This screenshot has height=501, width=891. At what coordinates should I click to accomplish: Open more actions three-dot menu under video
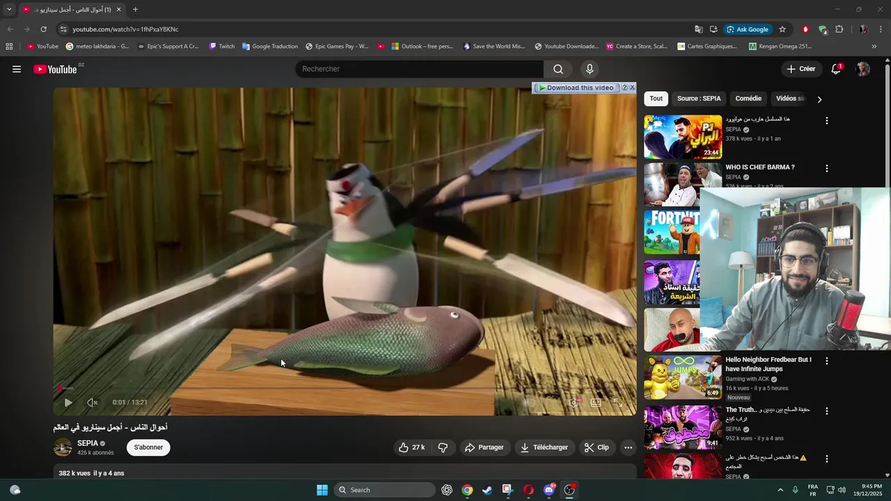click(x=628, y=447)
